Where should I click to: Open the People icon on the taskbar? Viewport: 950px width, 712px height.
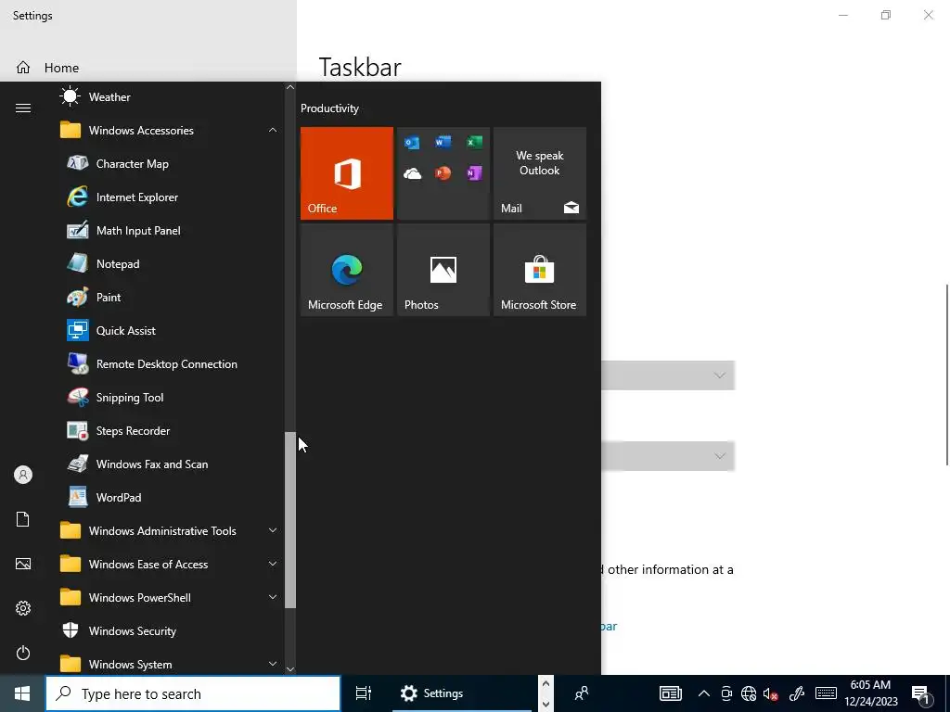582,693
